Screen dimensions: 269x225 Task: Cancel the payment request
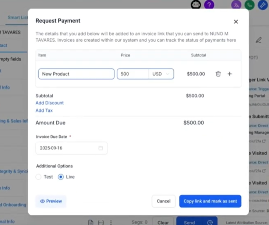[x=164, y=201]
